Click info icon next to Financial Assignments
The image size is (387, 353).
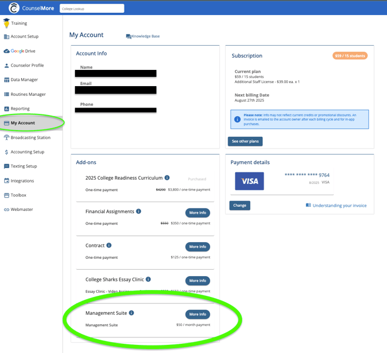click(x=139, y=211)
